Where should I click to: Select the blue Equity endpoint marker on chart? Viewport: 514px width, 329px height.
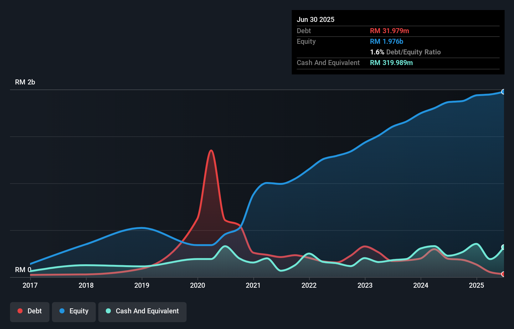point(503,92)
